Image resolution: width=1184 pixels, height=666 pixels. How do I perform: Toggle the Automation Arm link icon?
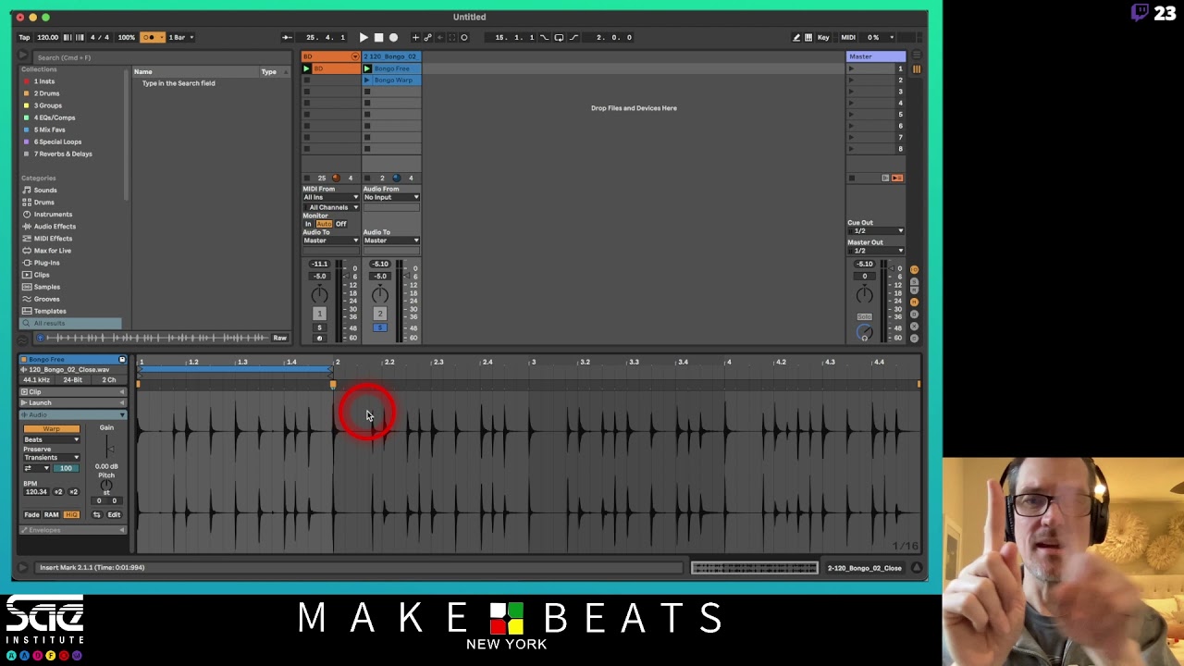[x=427, y=37]
